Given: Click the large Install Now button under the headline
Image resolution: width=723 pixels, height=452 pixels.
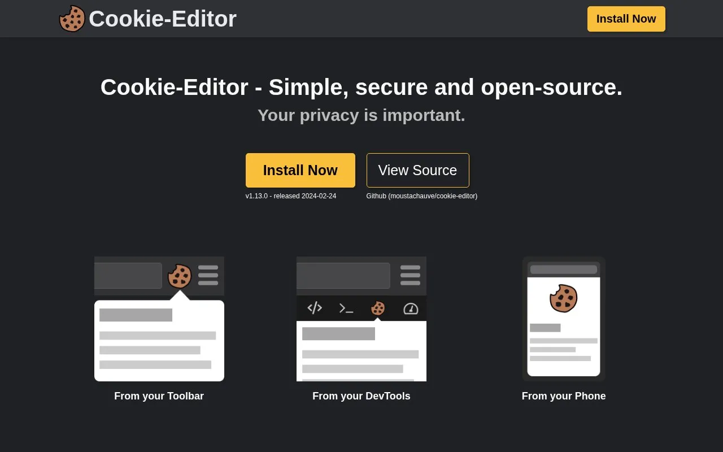Looking at the screenshot, I should coord(300,170).
